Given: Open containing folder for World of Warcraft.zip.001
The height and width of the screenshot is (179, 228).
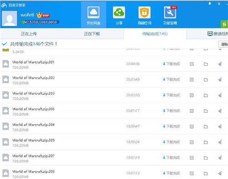Looking at the screenshot, I should [206, 64].
